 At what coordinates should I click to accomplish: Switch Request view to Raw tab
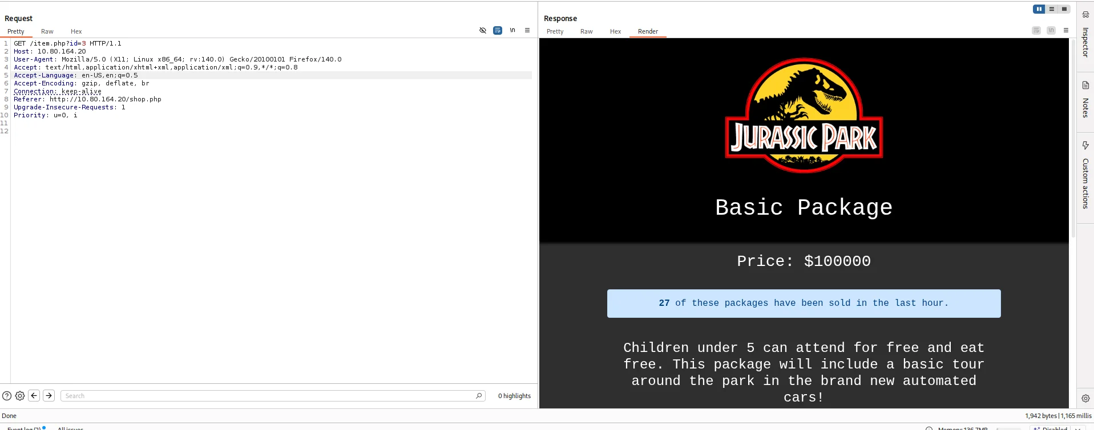[47, 32]
